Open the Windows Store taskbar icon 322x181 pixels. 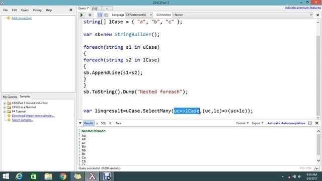34,176
